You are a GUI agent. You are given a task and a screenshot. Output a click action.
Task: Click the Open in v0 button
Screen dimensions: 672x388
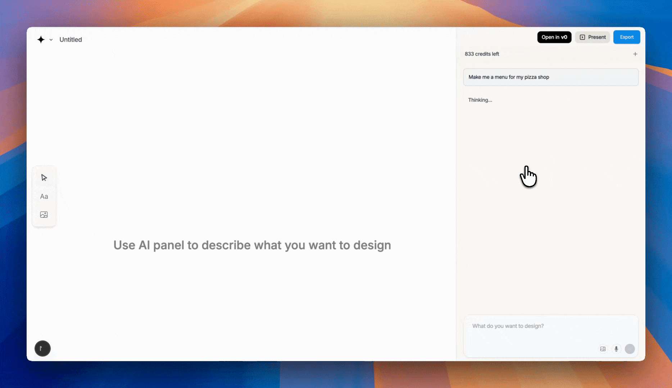click(x=554, y=37)
